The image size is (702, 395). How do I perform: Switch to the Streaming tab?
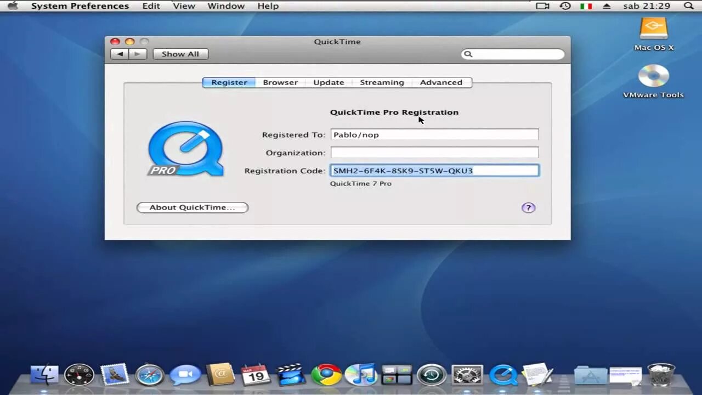(x=382, y=82)
